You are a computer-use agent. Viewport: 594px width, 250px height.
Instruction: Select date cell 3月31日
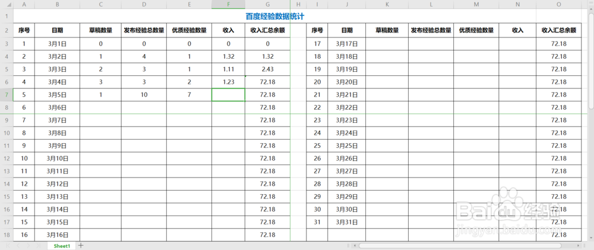click(x=347, y=222)
